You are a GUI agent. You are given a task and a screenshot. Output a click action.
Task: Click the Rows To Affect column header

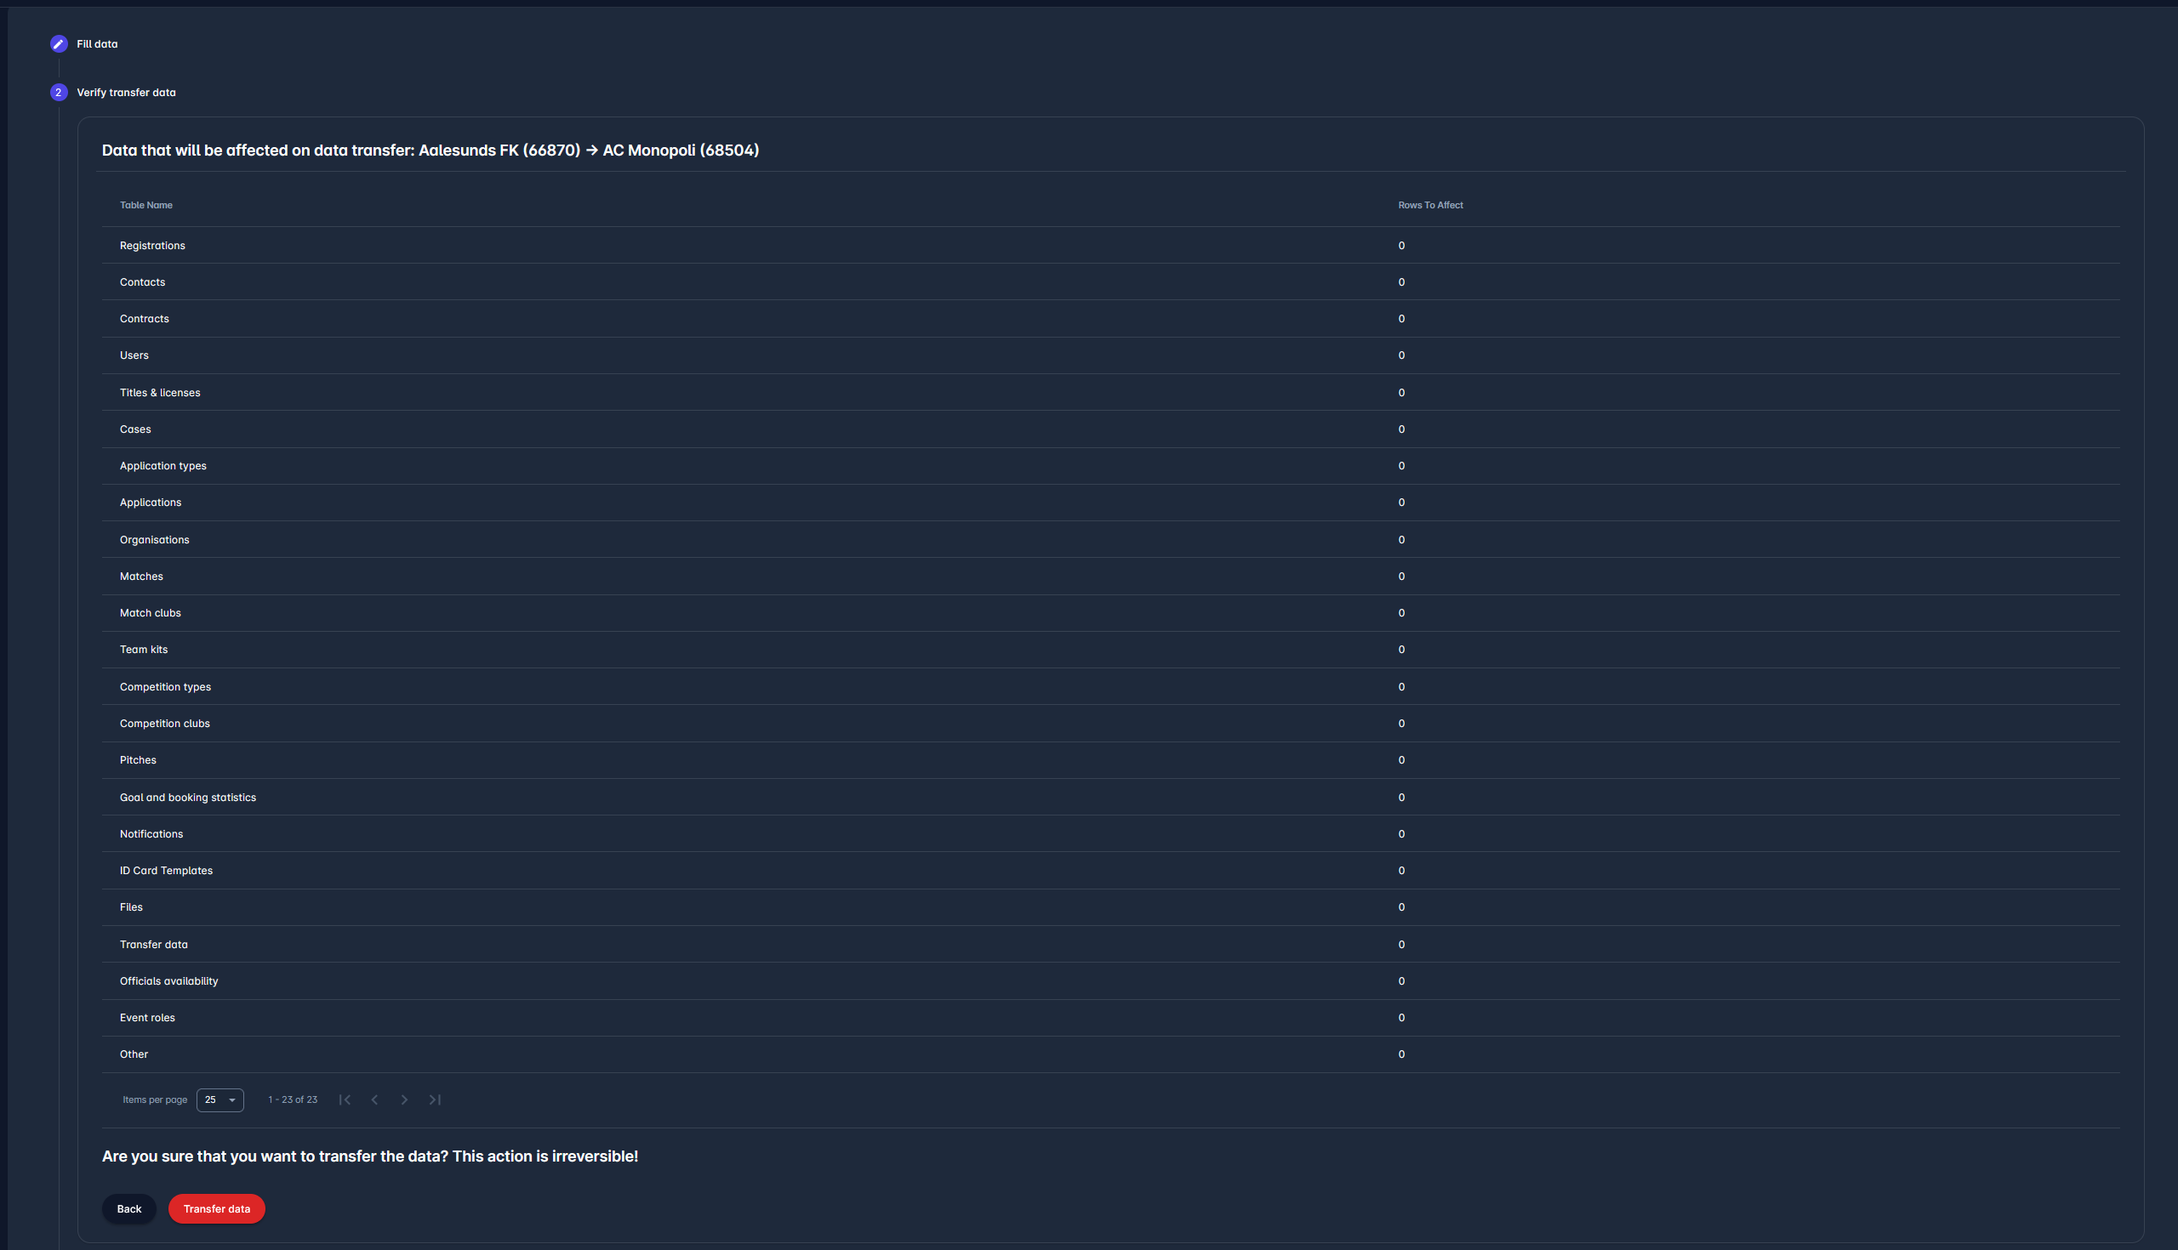(1430, 205)
